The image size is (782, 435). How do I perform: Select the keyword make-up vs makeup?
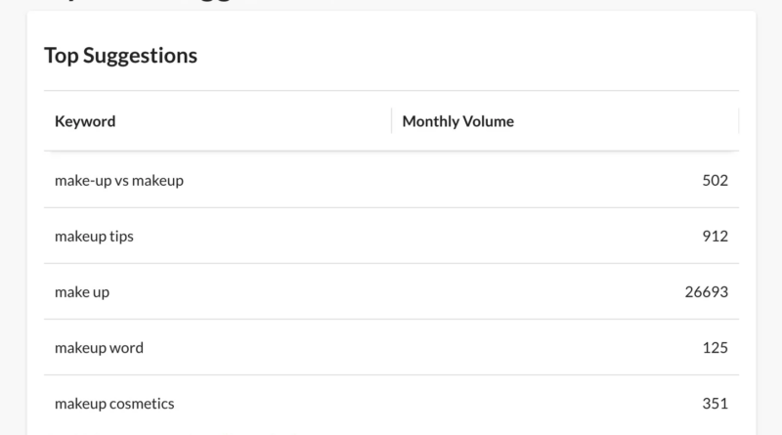tap(118, 180)
